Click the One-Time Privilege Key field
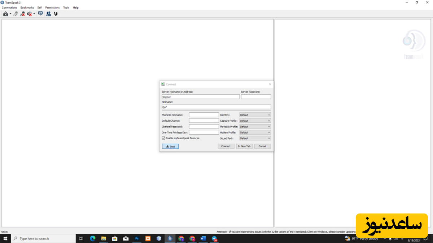 pyautogui.click(x=204, y=132)
